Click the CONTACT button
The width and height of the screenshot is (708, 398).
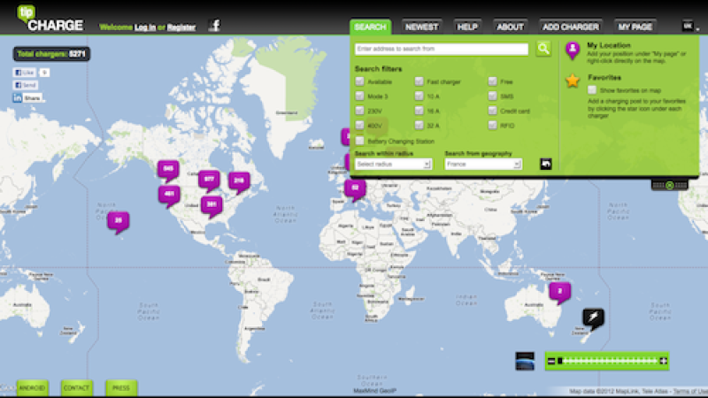[76, 387]
